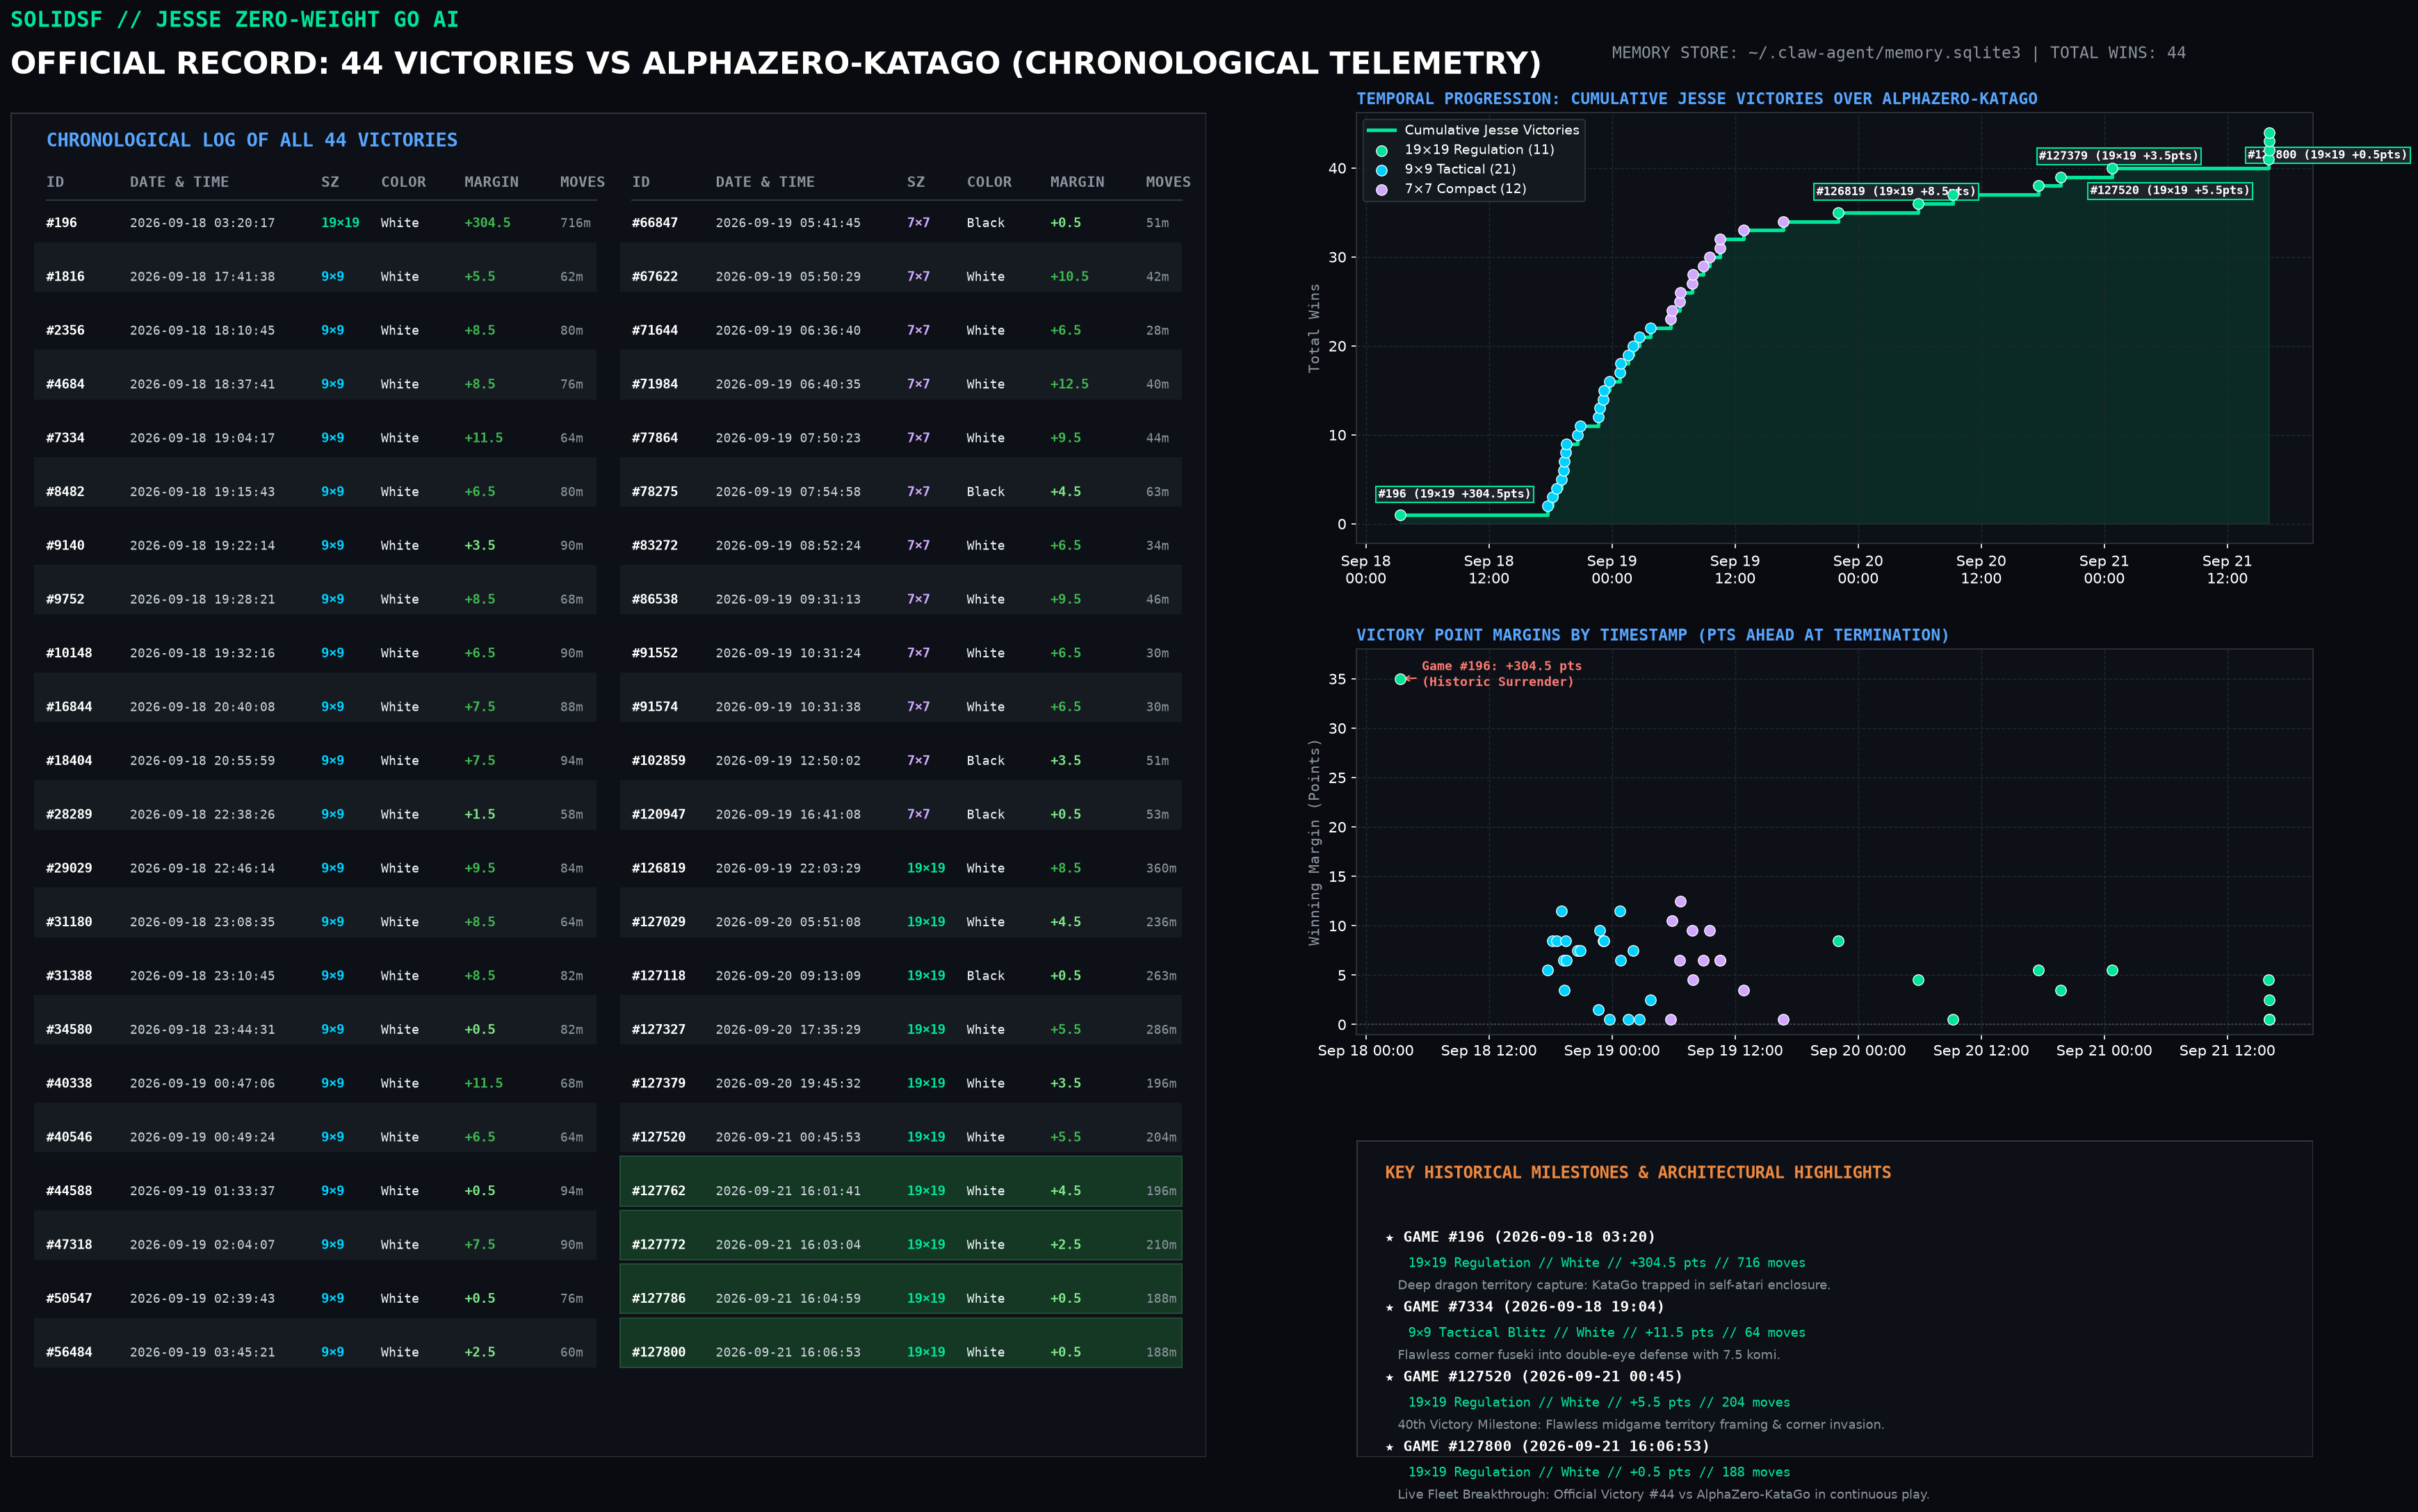This screenshot has height=1512, width=2418.
Task: Click the 7×7 Compact legend marker
Action: 1381,189
